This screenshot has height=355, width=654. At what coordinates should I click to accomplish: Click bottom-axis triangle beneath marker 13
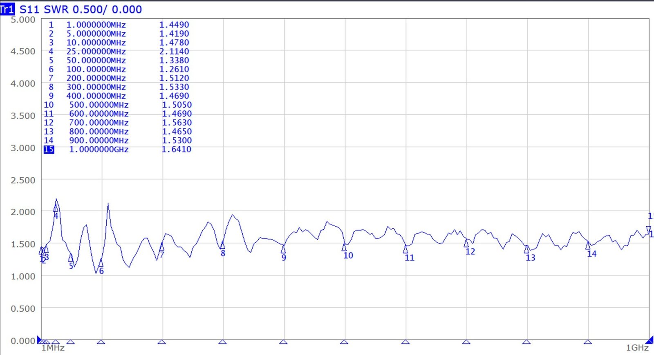click(526, 342)
